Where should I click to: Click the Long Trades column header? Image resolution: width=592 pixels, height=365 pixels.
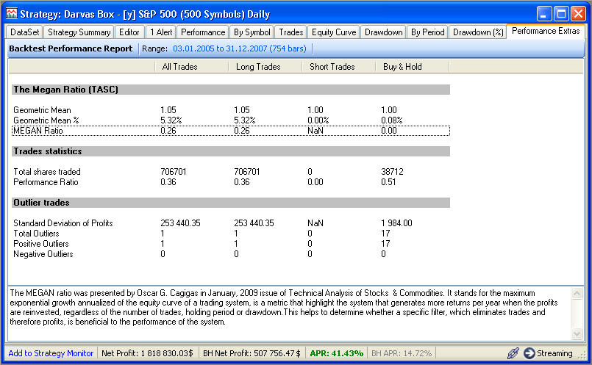pos(257,67)
